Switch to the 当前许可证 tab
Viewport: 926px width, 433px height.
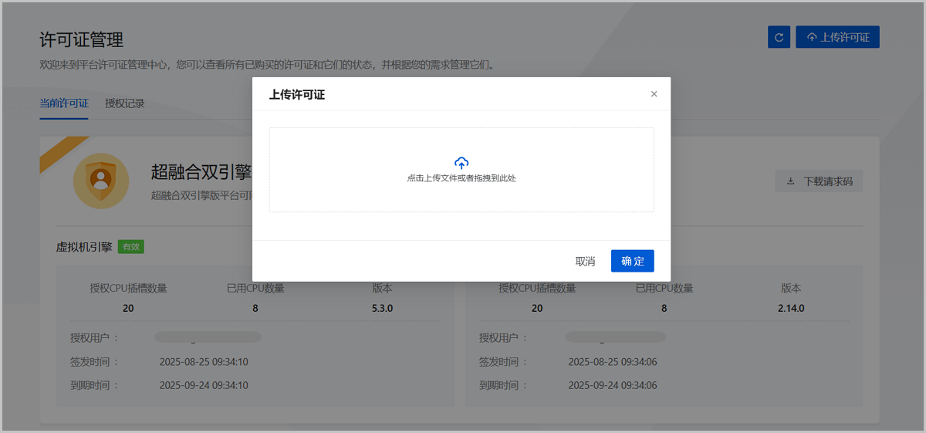pyautogui.click(x=64, y=103)
